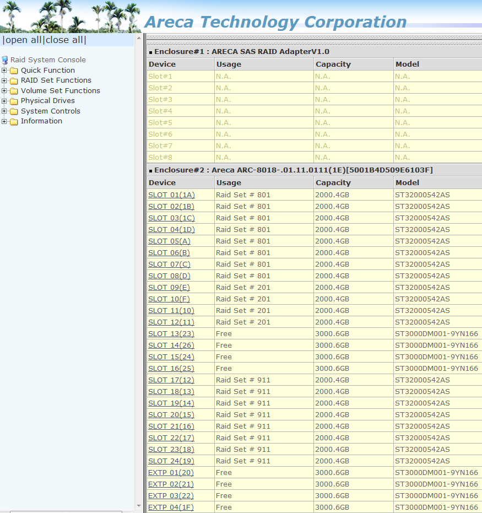Expand the Physical Drives plus box

(x=4, y=101)
